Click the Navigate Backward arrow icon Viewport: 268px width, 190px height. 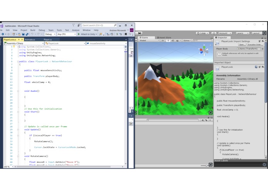3,34
